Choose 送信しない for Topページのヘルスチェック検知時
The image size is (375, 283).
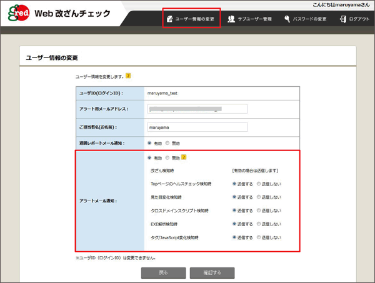259,184
